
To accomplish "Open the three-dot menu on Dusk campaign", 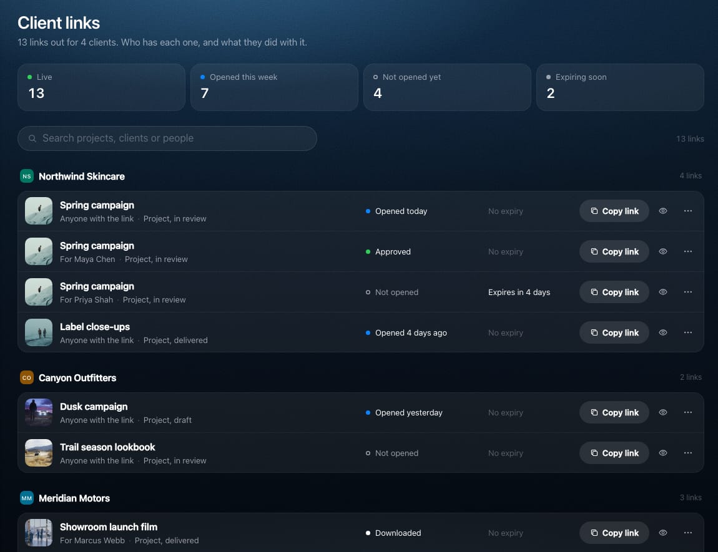I will click(688, 412).
